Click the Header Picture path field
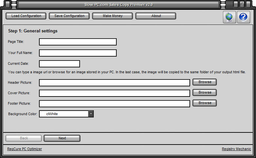This screenshot has width=256, height=158. (x=114, y=83)
